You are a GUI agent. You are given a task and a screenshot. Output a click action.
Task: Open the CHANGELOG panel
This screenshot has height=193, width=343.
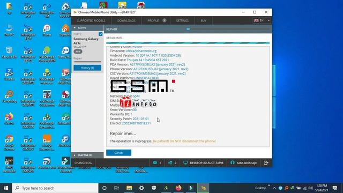[x=83, y=163]
